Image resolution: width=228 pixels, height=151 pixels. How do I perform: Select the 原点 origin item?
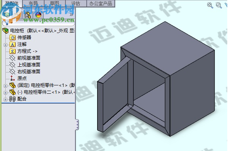pos(22,79)
